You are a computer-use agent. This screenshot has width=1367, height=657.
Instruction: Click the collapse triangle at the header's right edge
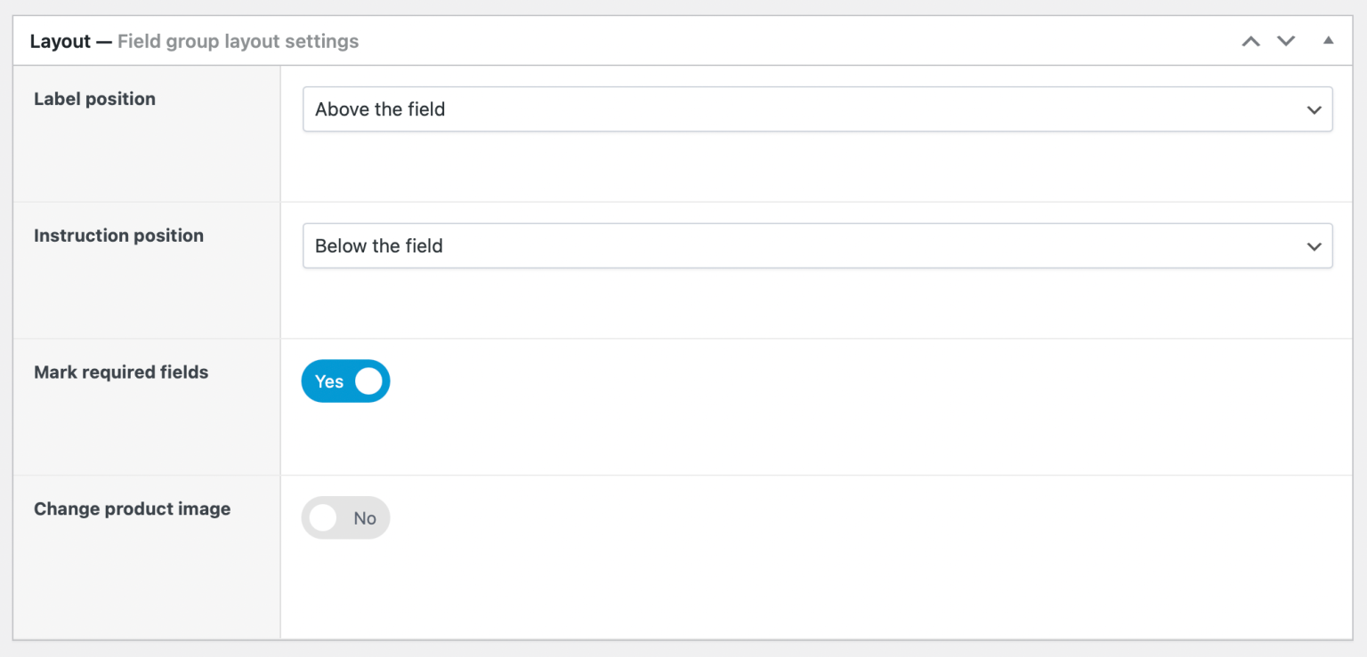point(1328,41)
